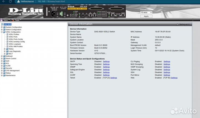This screenshot has width=200, height=118.
Task: Expand Storm Control tree node
Action: [x=2, y=59]
